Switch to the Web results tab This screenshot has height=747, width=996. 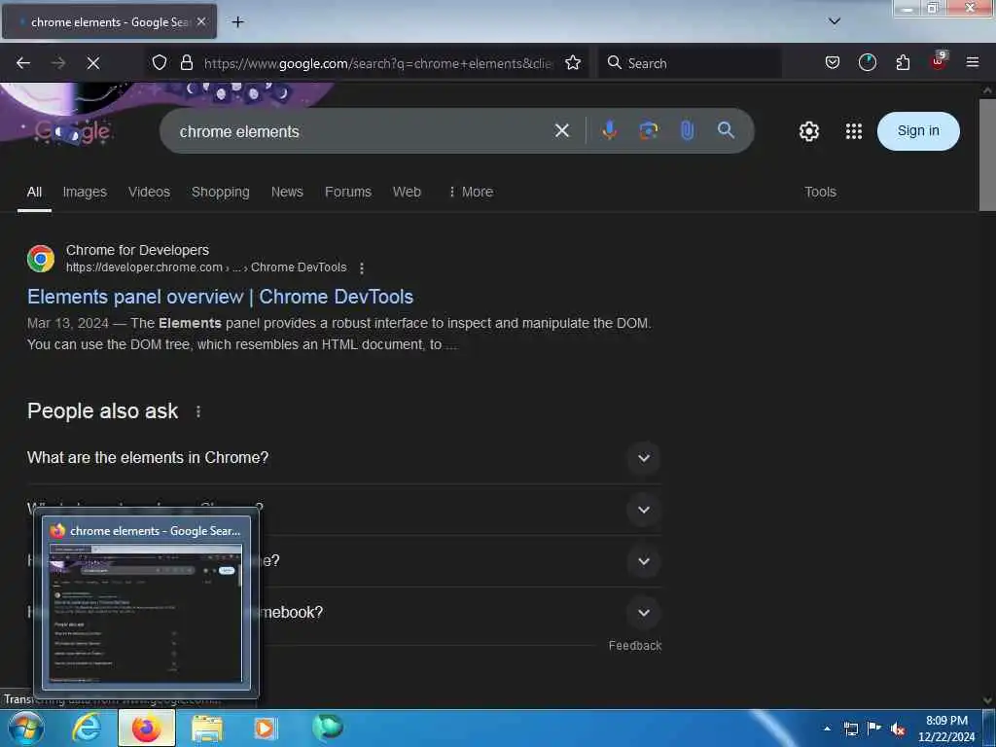click(x=407, y=192)
